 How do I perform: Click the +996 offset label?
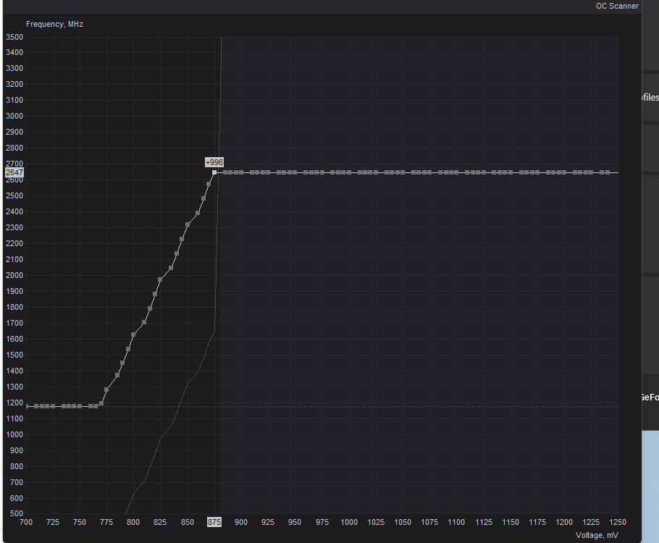(x=214, y=162)
